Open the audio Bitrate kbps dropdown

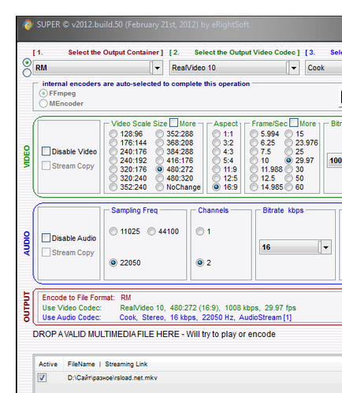click(x=325, y=247)
